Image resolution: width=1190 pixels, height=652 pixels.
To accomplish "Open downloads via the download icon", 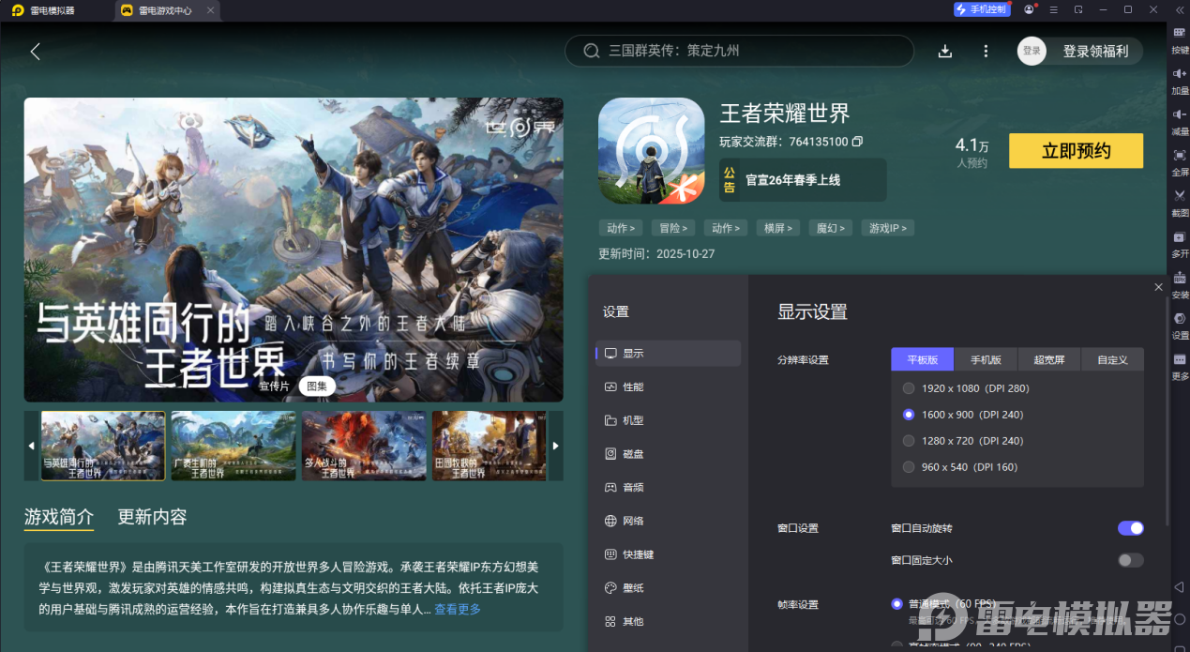I will pos(945,51).
